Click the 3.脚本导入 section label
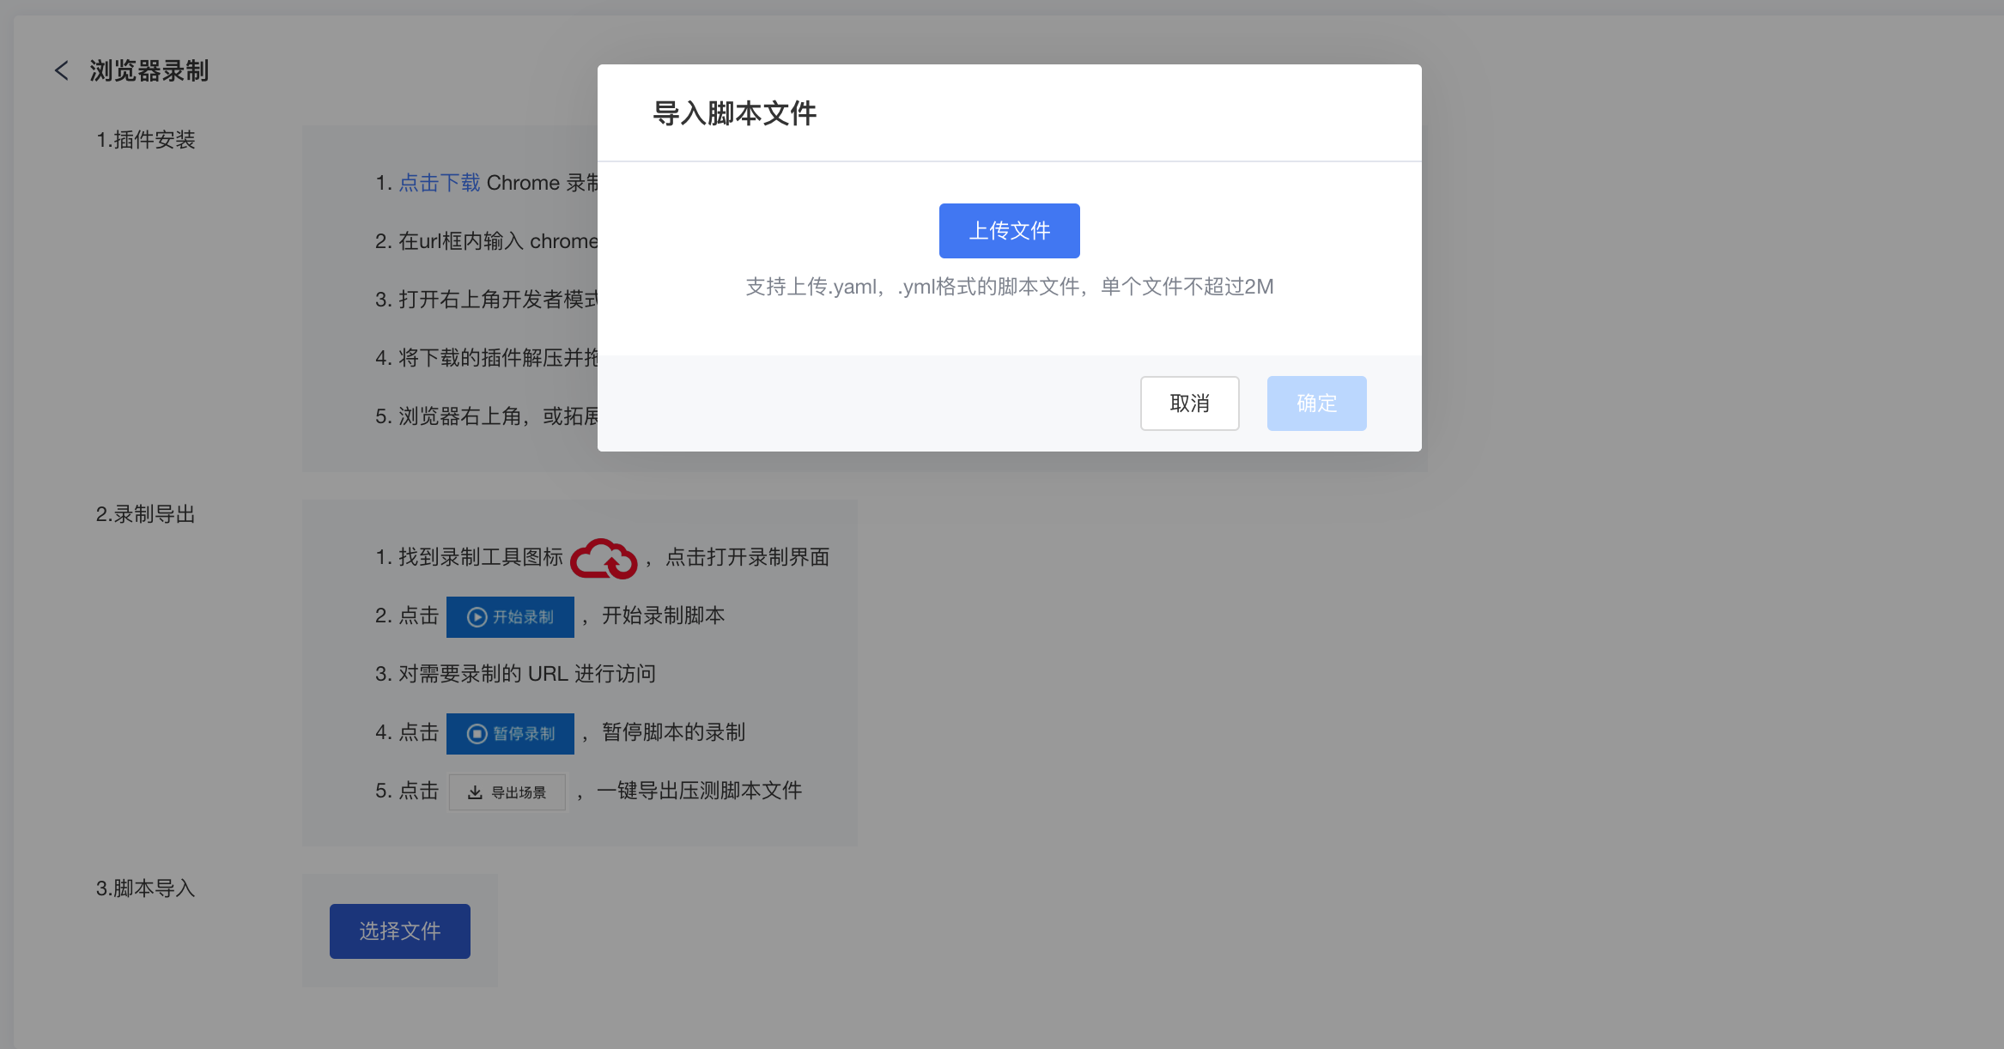This screenshot has width=2004, height=1049. pyautogui.click(x=146, y=888)
